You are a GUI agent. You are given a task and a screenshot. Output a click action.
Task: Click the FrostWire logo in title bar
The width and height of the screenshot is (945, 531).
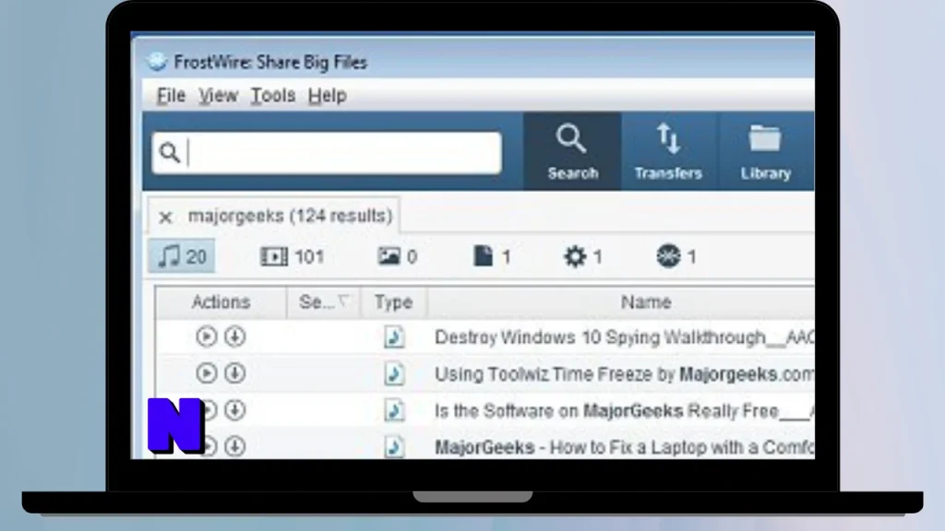(x=157, y=62)
